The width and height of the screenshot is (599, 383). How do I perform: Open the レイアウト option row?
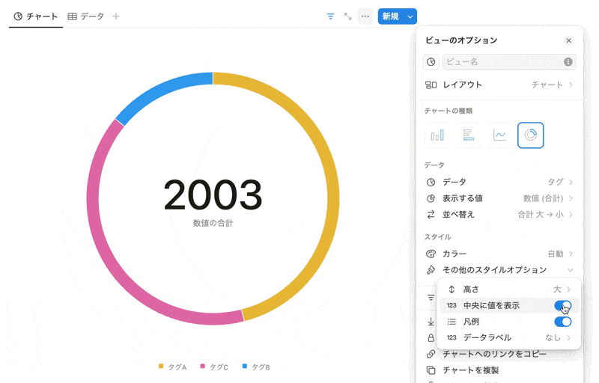(x=499, y=85)
